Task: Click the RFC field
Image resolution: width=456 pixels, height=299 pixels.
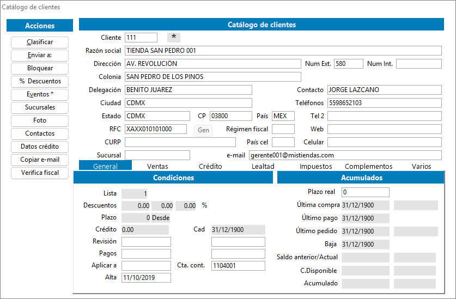Action: click(x=156, y=129)
